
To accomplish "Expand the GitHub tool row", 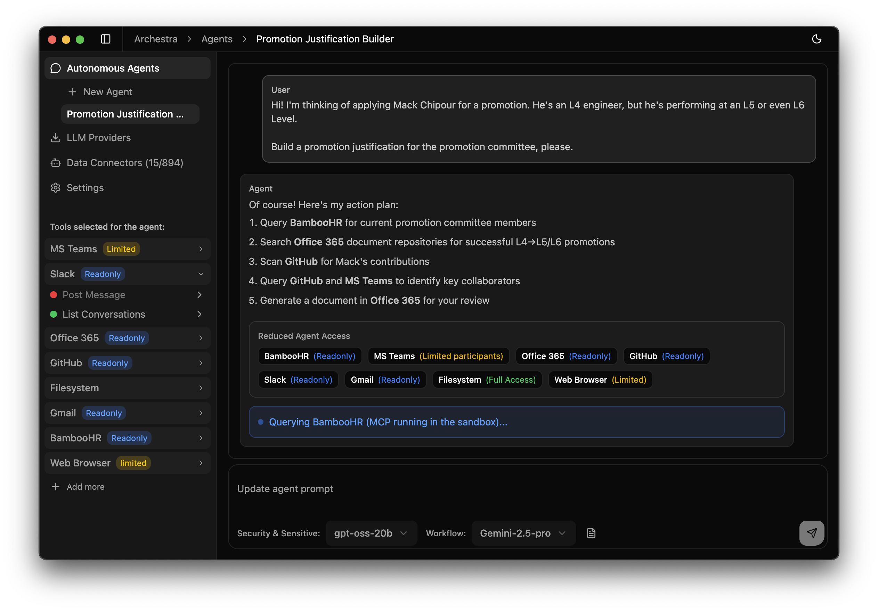I will click(x=127, y=363).
